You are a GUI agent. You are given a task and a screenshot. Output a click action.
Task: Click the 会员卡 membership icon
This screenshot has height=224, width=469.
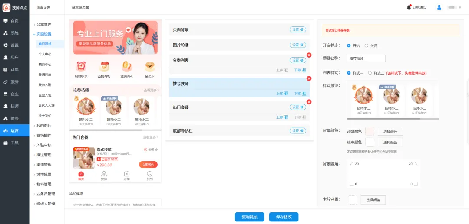coord(150,66)
